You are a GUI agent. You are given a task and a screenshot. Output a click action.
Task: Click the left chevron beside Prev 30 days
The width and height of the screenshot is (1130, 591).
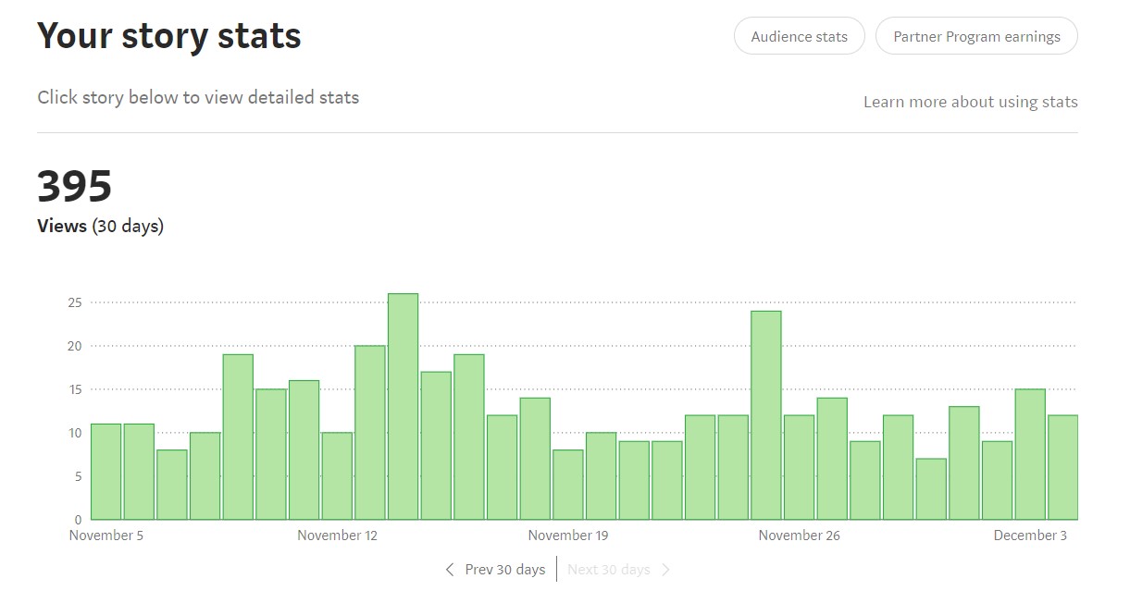point(450,570)
